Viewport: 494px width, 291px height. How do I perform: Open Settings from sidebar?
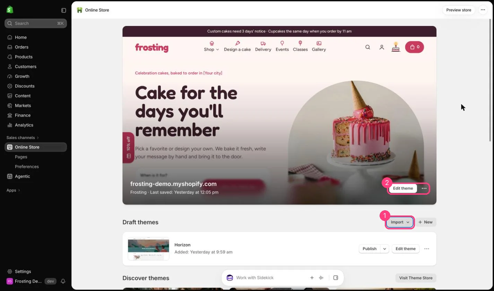[36, 272]
